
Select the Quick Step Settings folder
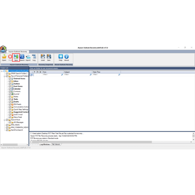pos(21,110)
